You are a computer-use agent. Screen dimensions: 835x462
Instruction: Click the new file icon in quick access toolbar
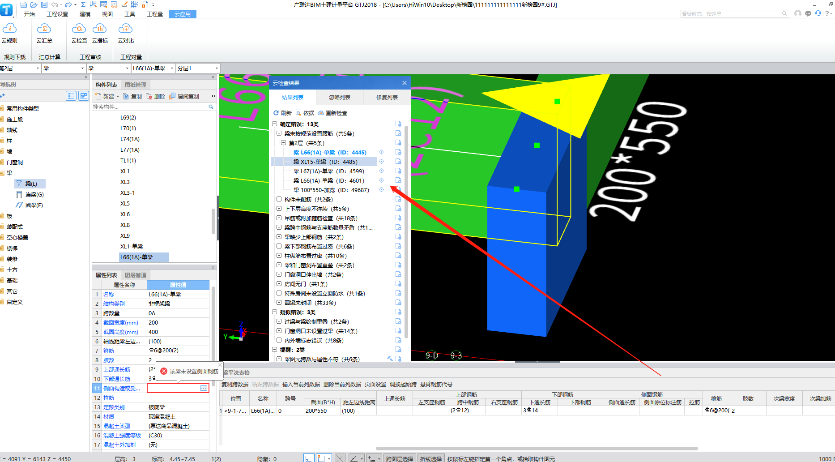point(24,4)
